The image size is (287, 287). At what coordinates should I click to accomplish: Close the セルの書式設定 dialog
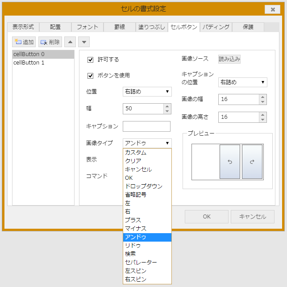[x=273, y=9]
